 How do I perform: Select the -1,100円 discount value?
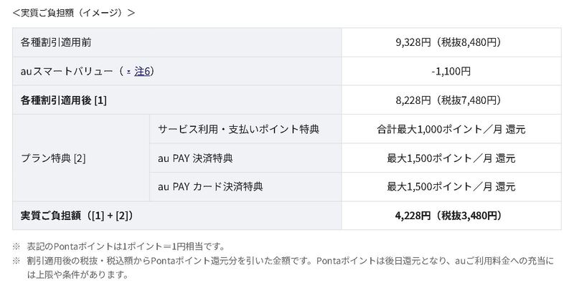[x=451, y=71]
